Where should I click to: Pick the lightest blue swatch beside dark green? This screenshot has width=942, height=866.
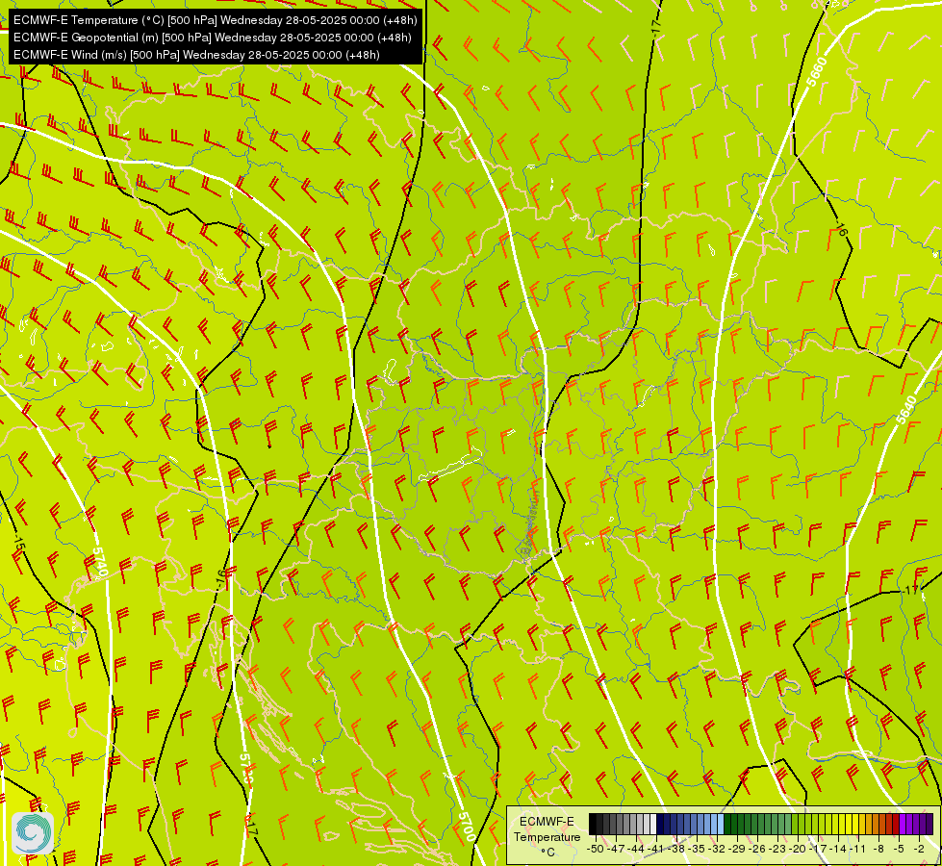(721, 824)
